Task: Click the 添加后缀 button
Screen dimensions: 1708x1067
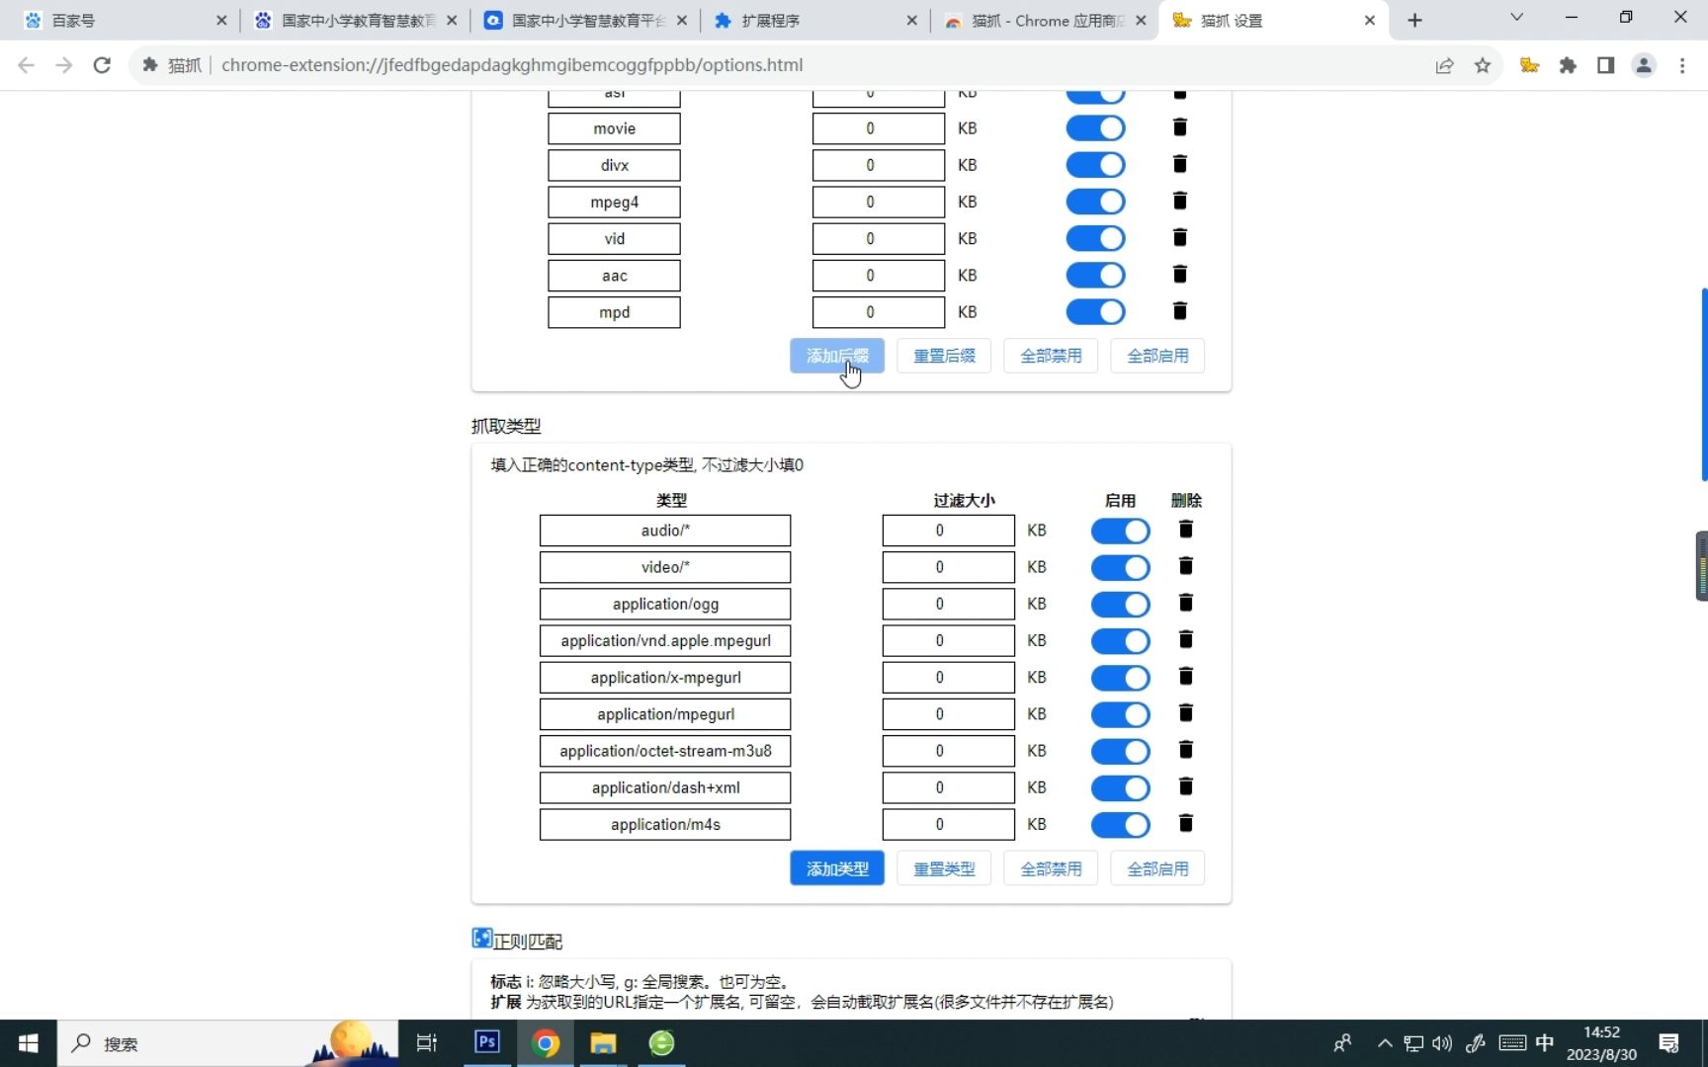Action: click(x=837, y=356)
